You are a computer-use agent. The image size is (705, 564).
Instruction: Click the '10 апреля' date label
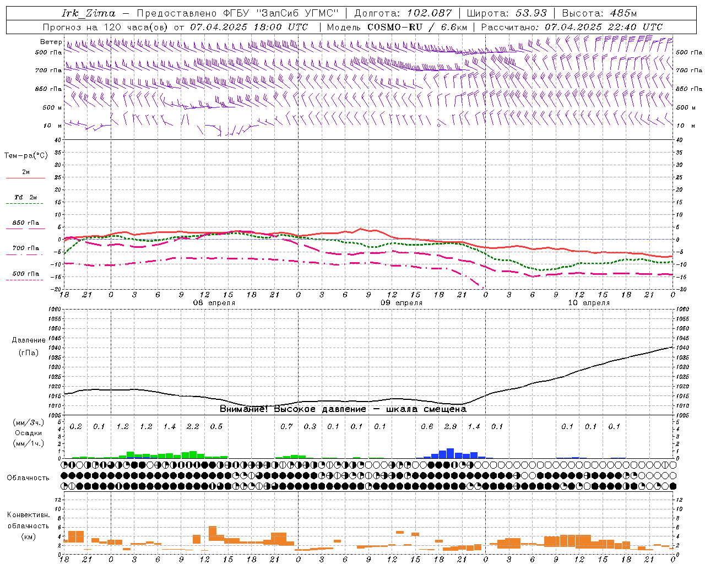[x=589, y=303]
